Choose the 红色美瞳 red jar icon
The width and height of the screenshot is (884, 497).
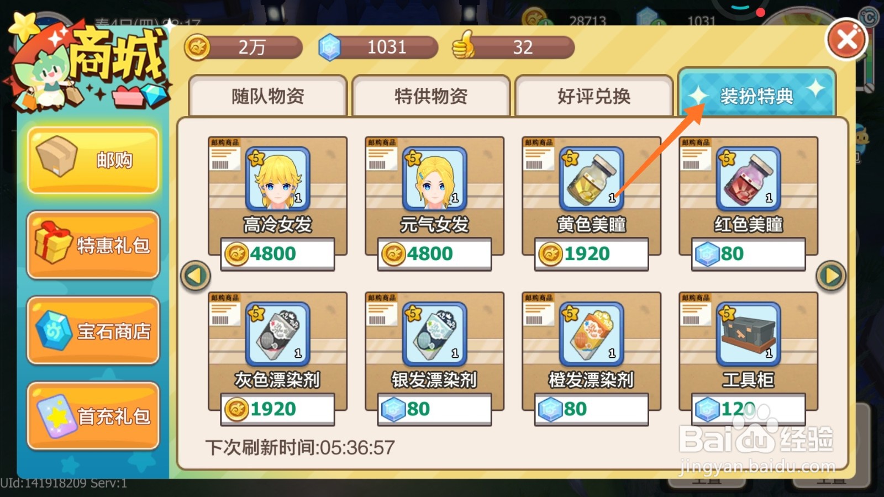(x=748, y=179)
